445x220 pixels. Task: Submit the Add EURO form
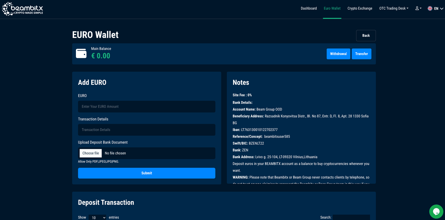[147, 173]
